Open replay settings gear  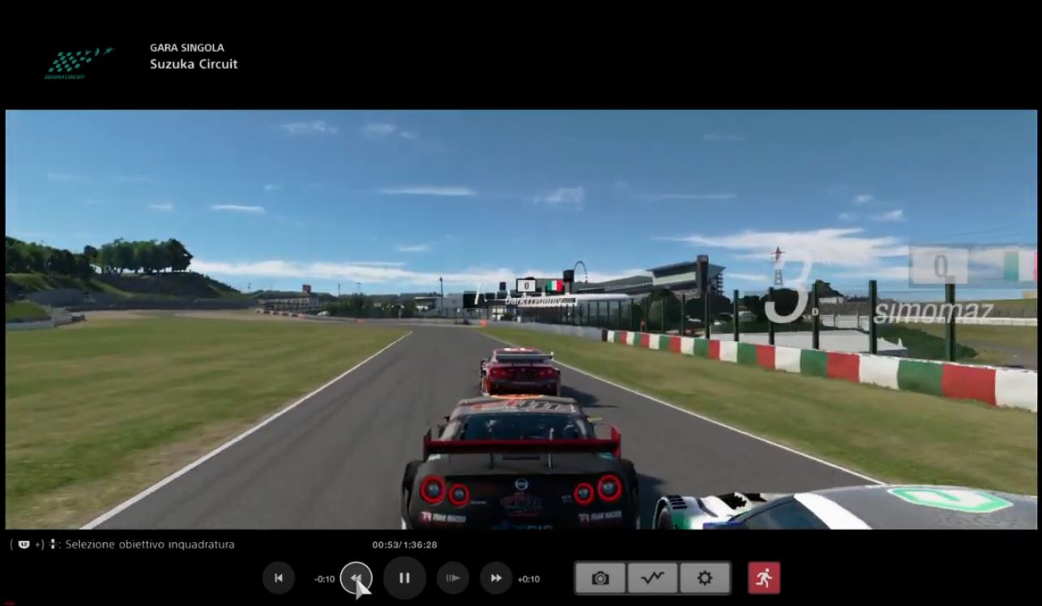(x=705, y=578)
